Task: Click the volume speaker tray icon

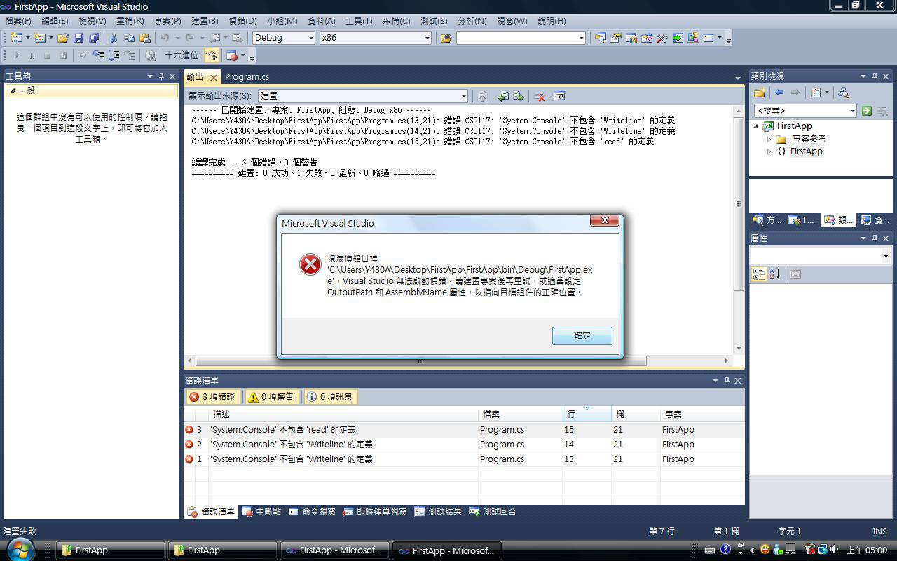Action: click(x=834, y=550)
